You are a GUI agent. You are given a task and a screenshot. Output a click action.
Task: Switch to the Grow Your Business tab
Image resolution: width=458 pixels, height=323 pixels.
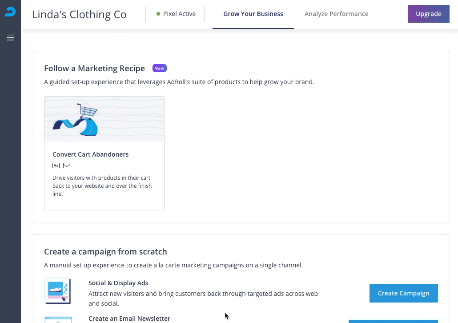coord(253,14)
